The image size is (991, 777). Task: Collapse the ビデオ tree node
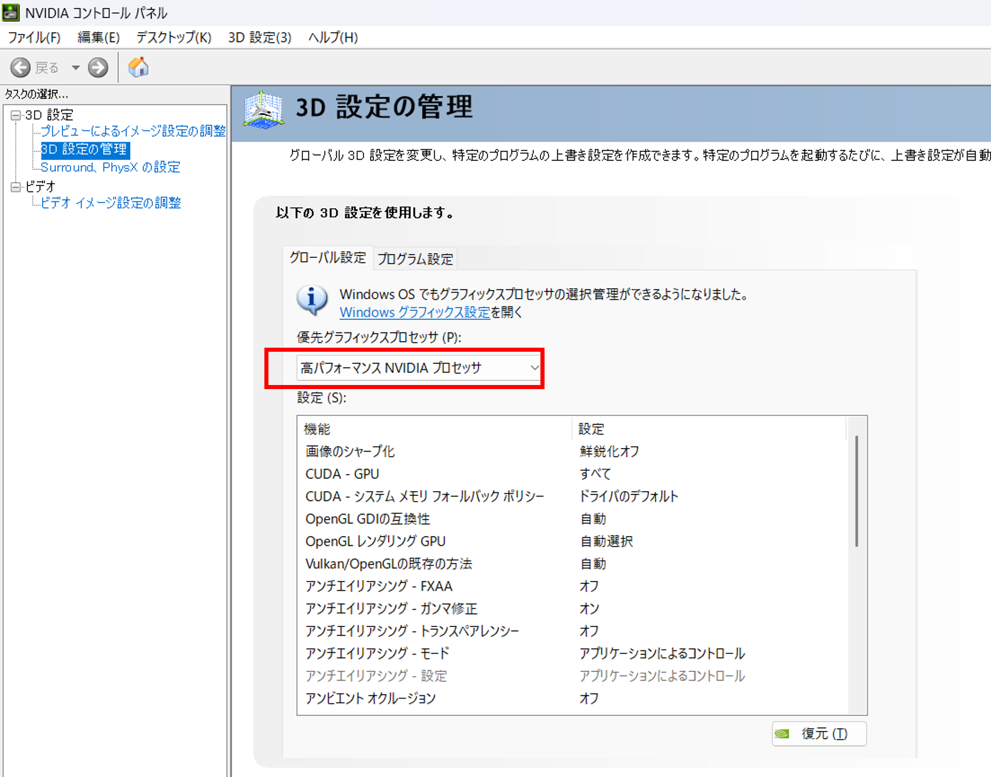tap(16, 187)
